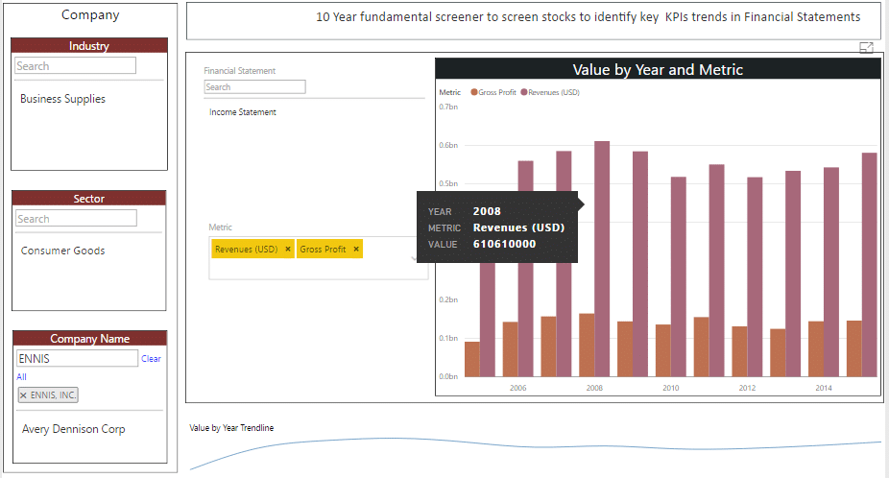The height and width of the screenshot is (478, 889).
Task: Click the 2014 Revenues bar
Action: pos(831,273)
